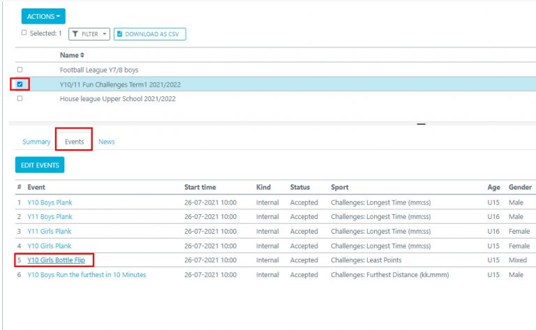Open Y10 Boys Run the furthest link
The image size is (536, 330).
[87, 275]
